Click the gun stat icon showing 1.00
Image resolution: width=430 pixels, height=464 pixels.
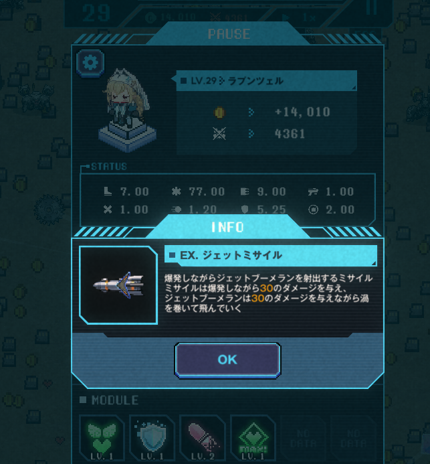pos(313,191)
